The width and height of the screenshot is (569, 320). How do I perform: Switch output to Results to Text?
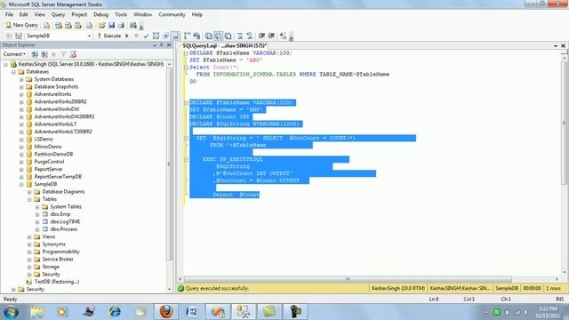tap(209, 36)
